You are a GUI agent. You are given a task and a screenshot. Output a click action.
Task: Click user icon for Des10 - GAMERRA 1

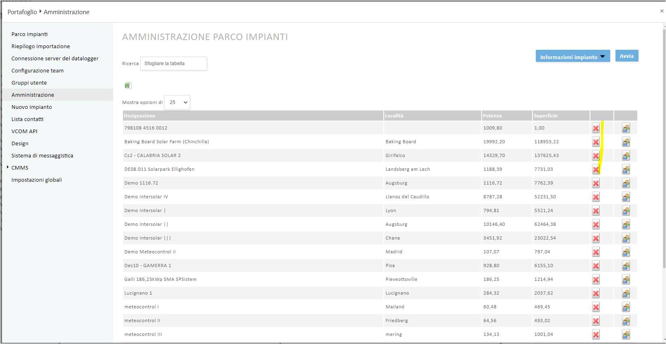(x=626, y=266)
